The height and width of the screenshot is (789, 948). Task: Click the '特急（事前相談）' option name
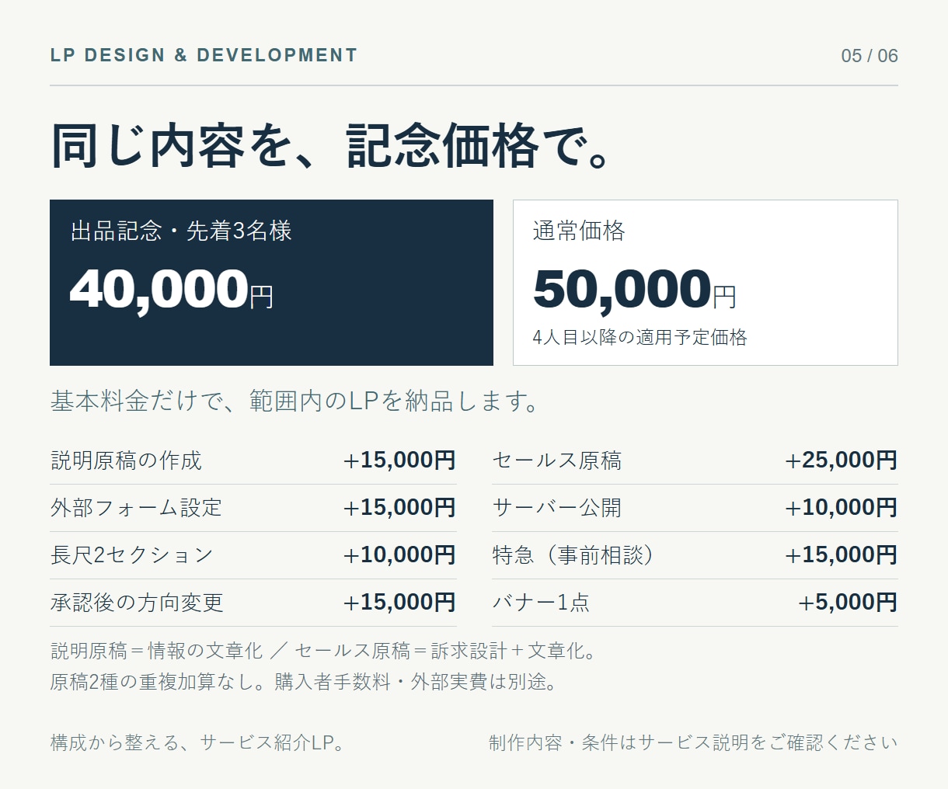pyautogui.click(x=574, y=555)
